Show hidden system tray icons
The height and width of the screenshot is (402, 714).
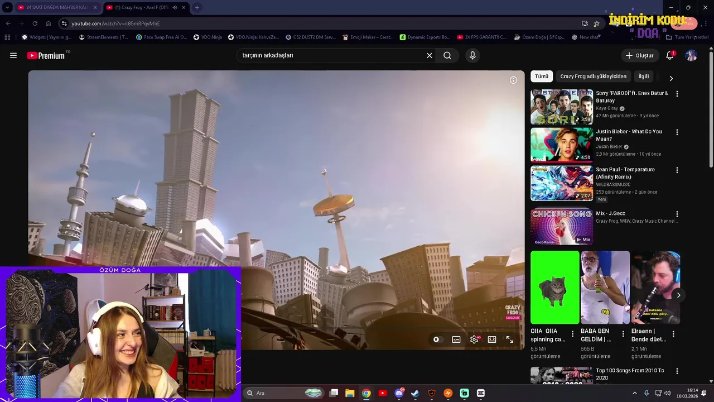click(x=634, y=393)
